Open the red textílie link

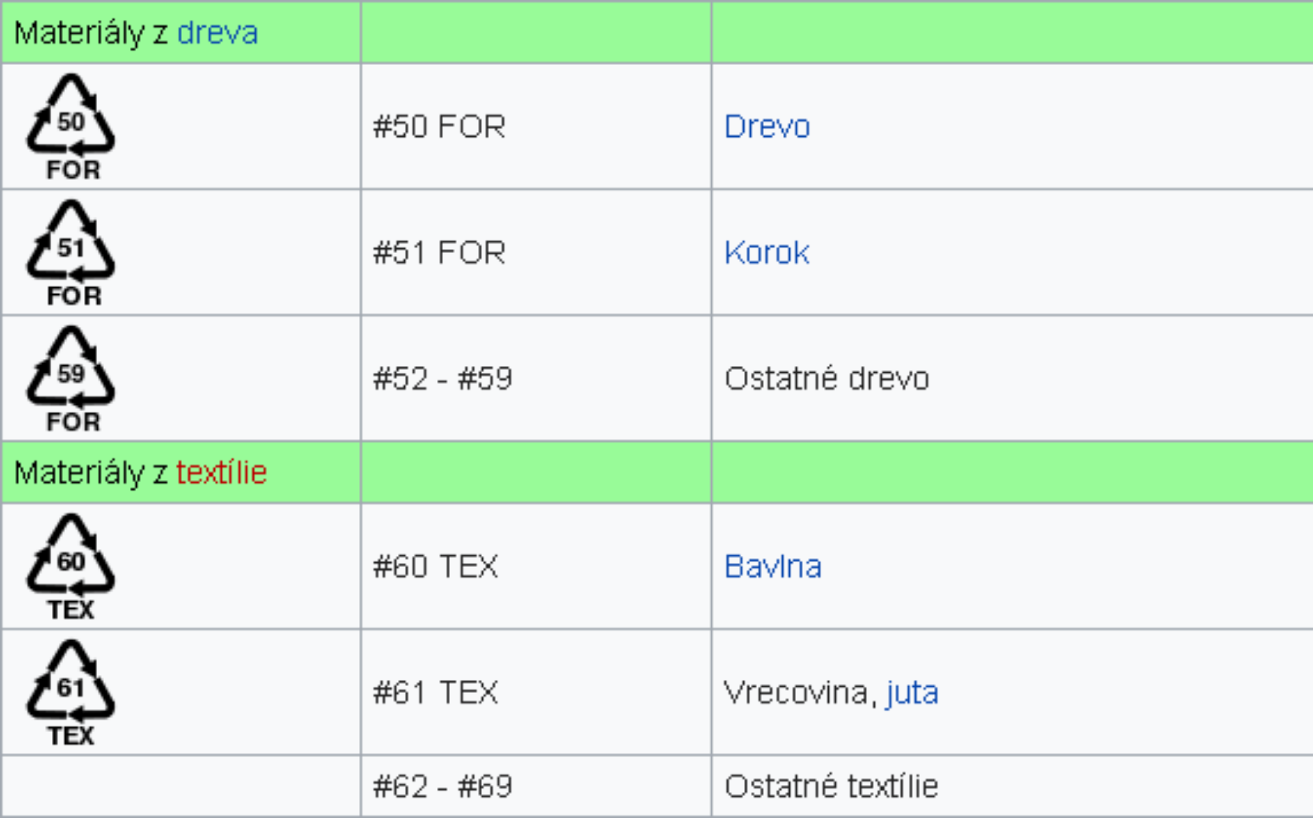[x=222, y=473]
